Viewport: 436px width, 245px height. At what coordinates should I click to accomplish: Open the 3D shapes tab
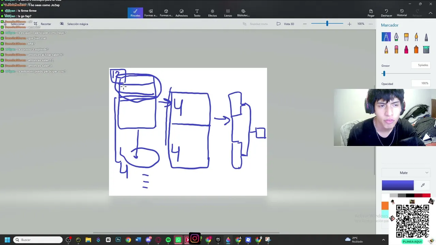click(x=166, y=13)
